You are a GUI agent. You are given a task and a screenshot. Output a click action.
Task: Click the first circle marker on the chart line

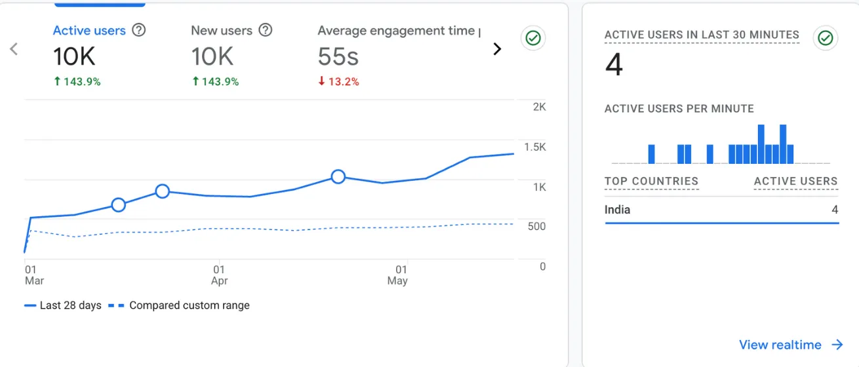118,204
